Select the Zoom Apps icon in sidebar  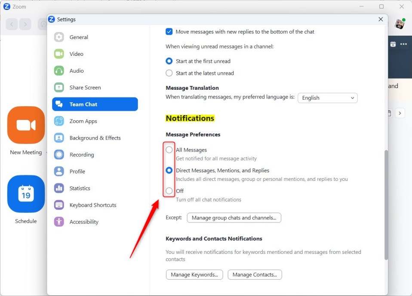[59, 121]
